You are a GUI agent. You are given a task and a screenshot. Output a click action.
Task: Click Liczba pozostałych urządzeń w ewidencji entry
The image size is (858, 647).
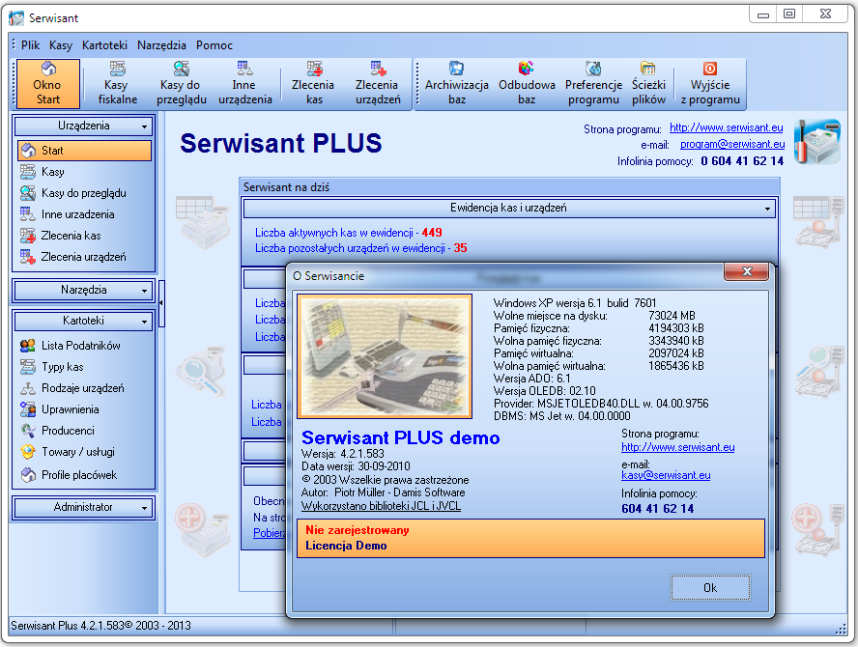pos(360,248)
